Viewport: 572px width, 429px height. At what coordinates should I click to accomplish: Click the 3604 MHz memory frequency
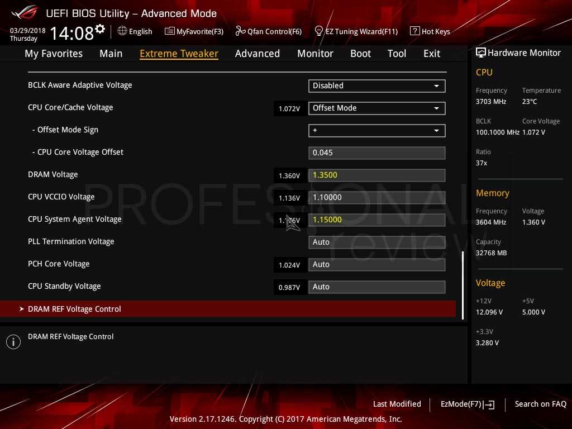click(490, 222)
